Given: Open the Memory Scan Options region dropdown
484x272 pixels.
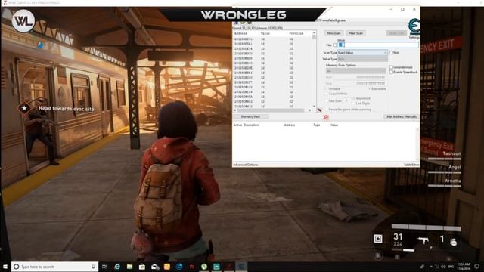Looking at the screenshot, I should [x=355, y=71].
